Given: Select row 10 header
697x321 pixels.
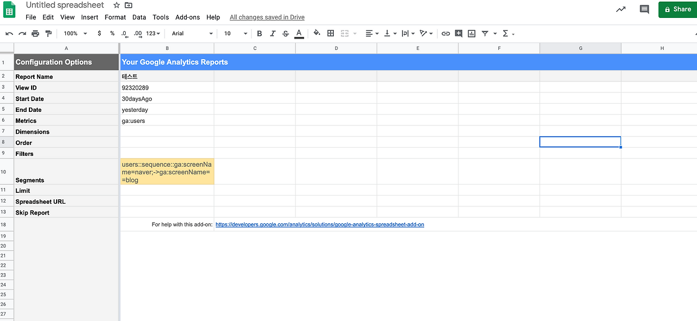Looking at the screenshot, I should [7, 172].
